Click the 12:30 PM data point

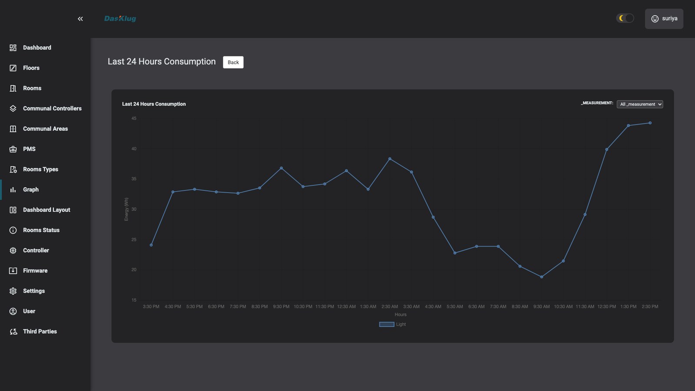(607, 149)
